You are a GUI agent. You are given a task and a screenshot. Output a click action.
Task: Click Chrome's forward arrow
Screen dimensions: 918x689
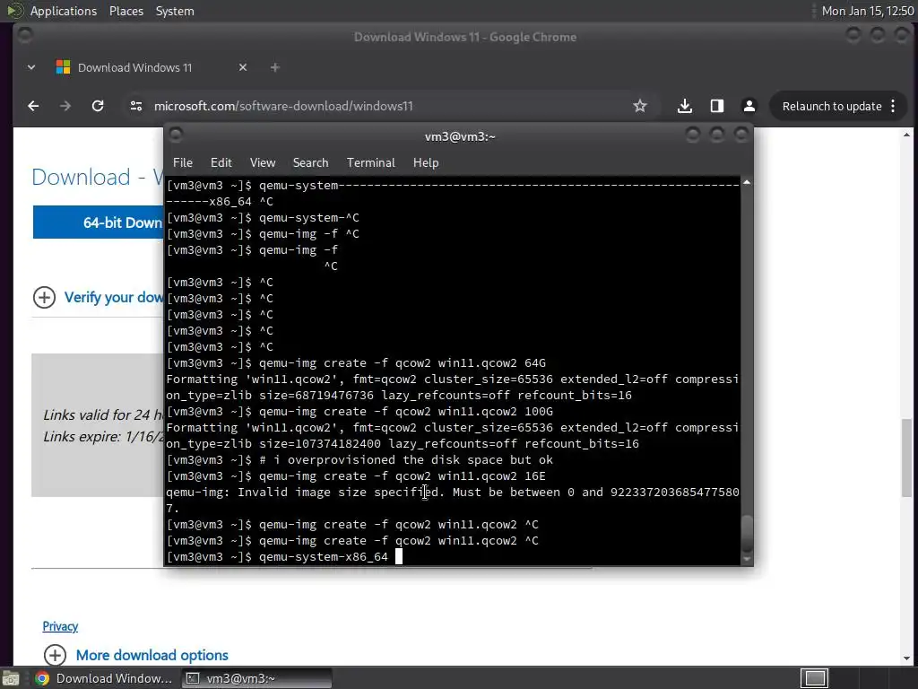(x=65, y=106)
